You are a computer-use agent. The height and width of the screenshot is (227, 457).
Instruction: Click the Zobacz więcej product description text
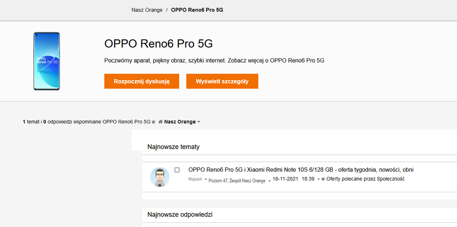coord(214,61)
